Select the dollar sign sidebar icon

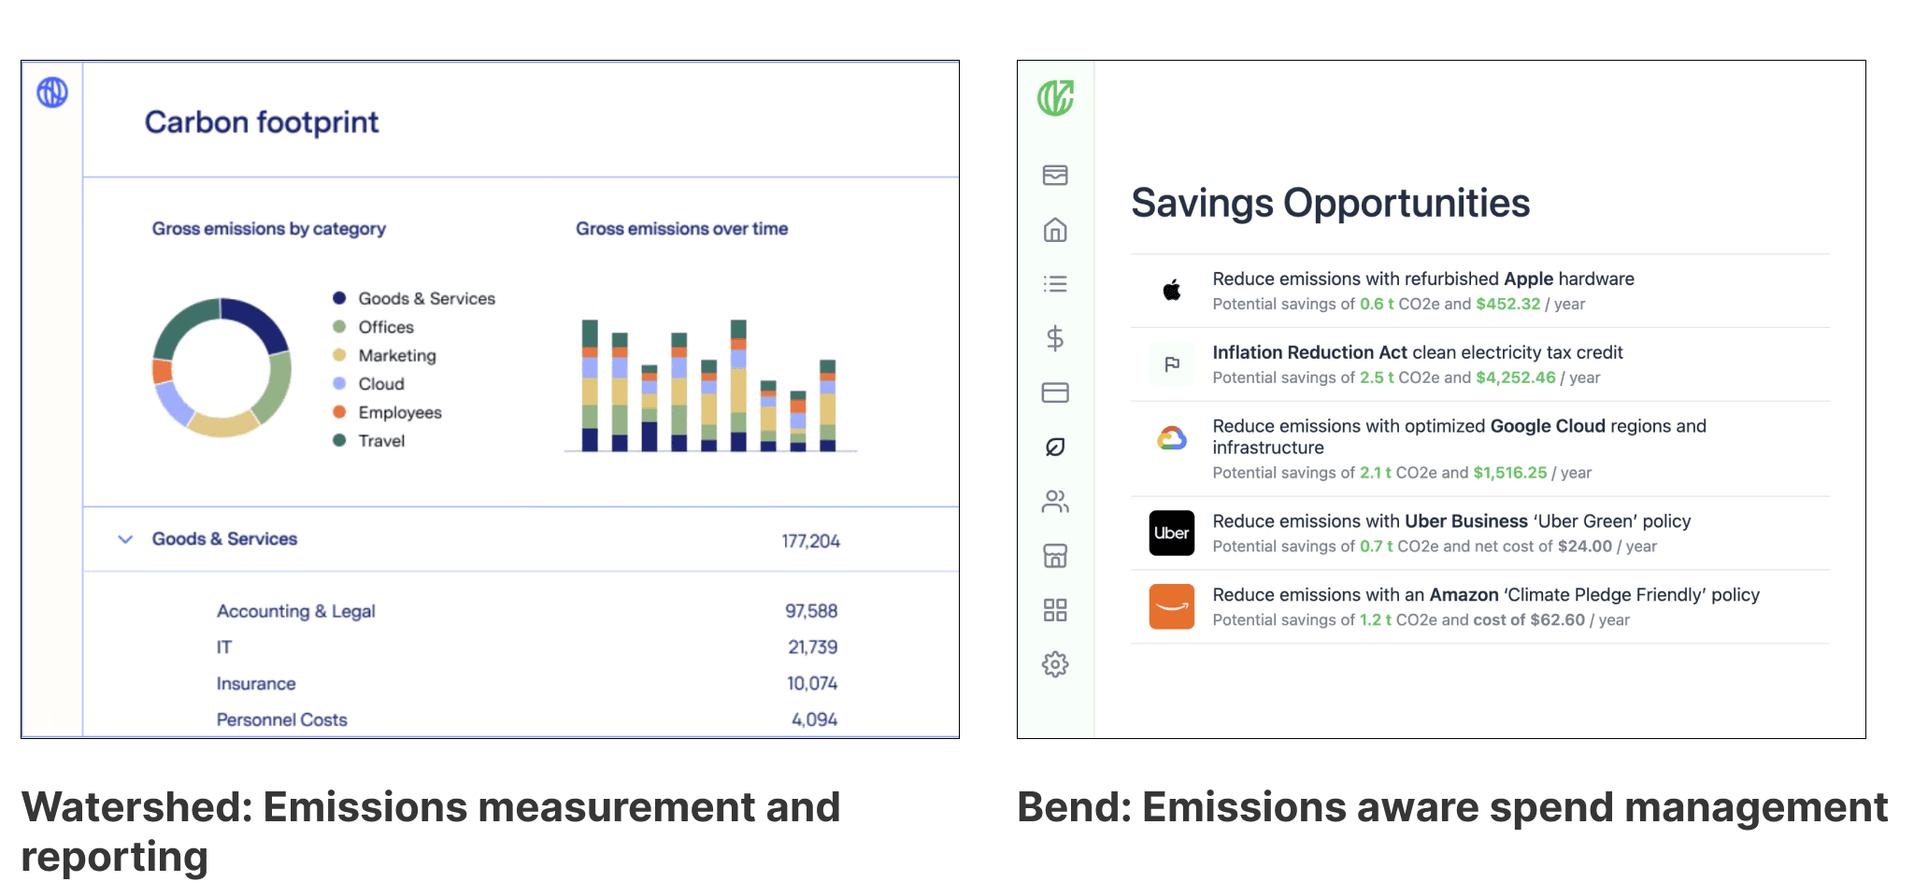(1055, 338)
